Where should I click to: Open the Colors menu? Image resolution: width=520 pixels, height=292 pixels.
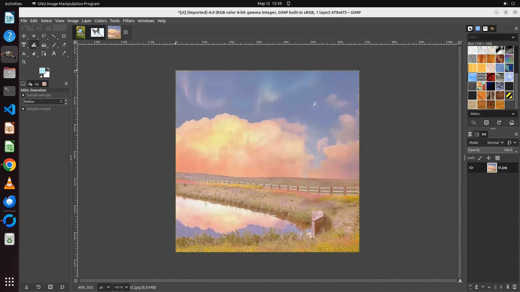[100, 21]
